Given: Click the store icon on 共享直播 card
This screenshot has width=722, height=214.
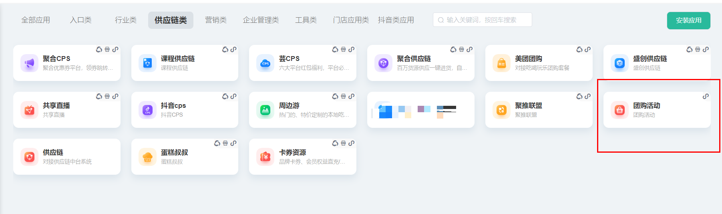Looking at the screenshot, I should [x=107, y=97].
